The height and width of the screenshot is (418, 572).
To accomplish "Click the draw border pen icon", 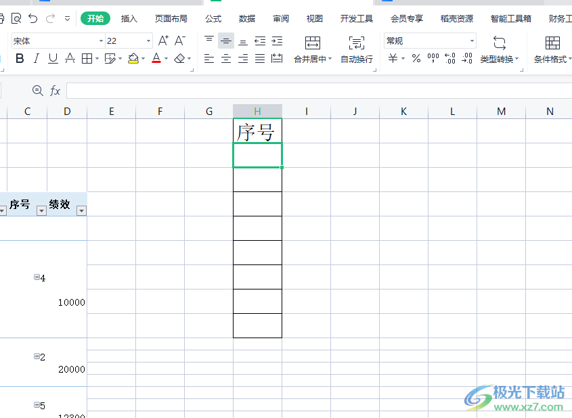I will [110, 58].
